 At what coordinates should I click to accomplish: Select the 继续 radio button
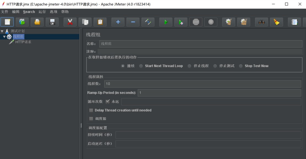coord(123,66)
